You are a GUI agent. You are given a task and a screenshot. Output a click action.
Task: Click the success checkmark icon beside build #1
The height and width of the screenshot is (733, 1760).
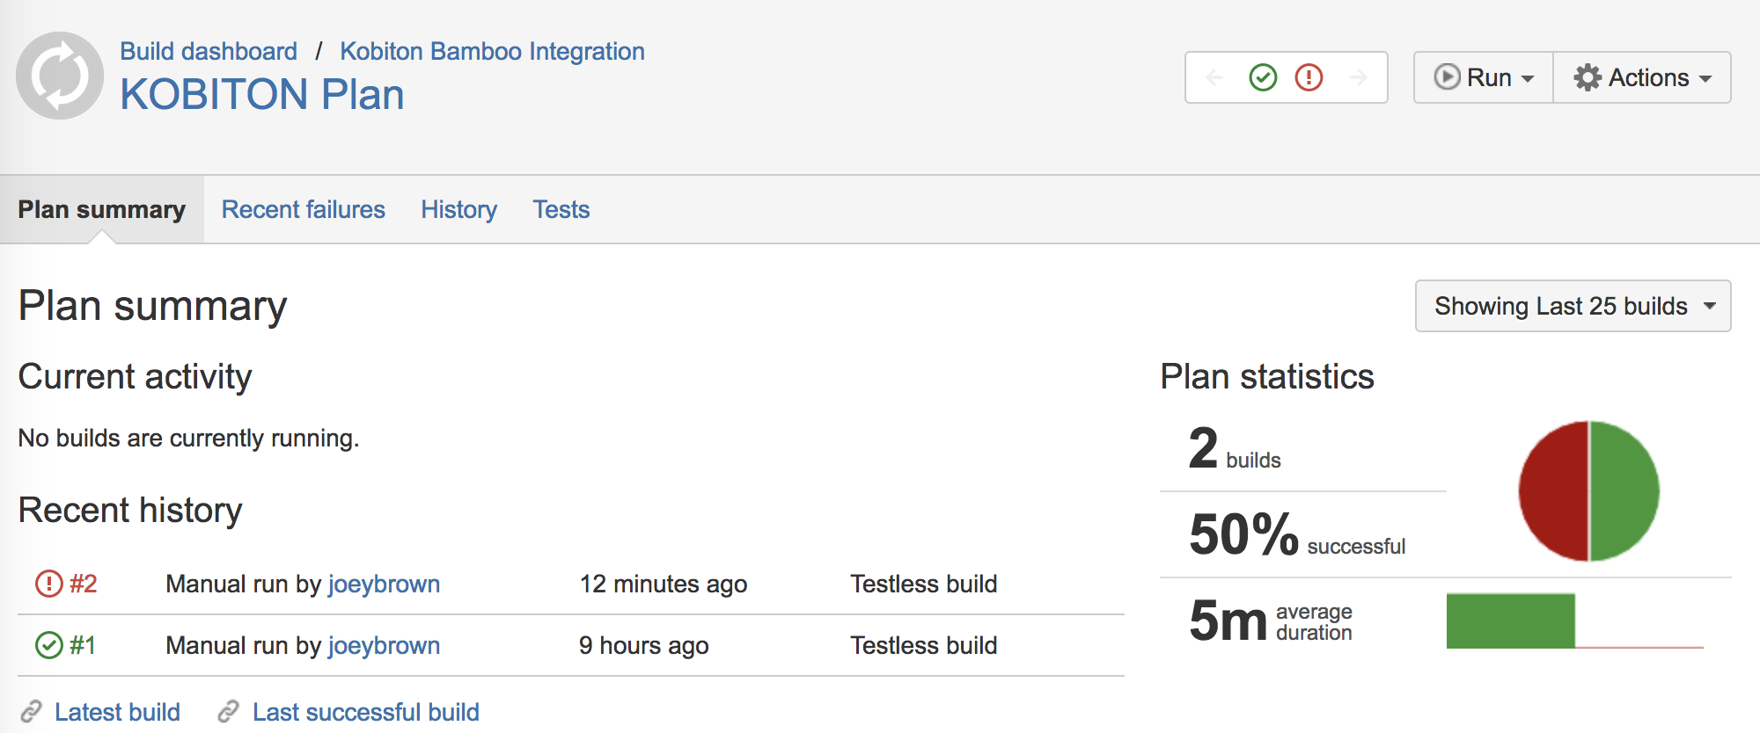coord(48,645)
